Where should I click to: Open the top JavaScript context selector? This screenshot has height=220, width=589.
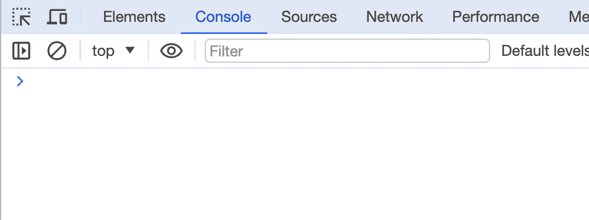click(113, 51)
